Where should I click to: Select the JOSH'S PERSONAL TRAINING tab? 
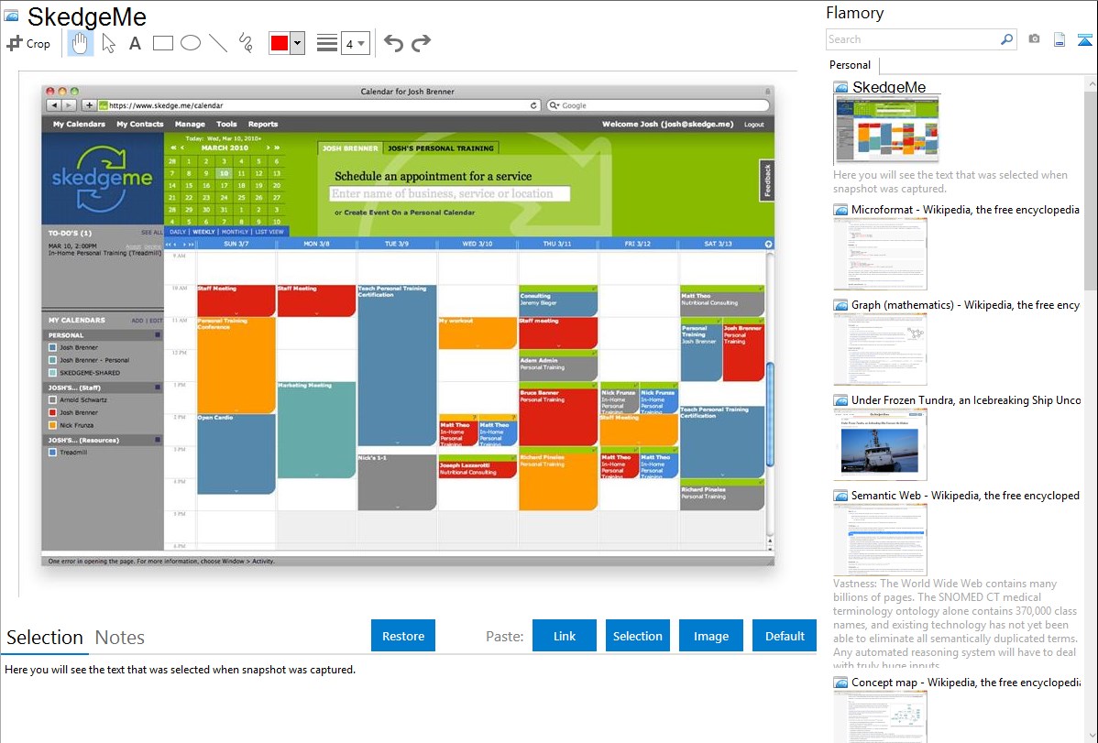click(x=441, y=148)
